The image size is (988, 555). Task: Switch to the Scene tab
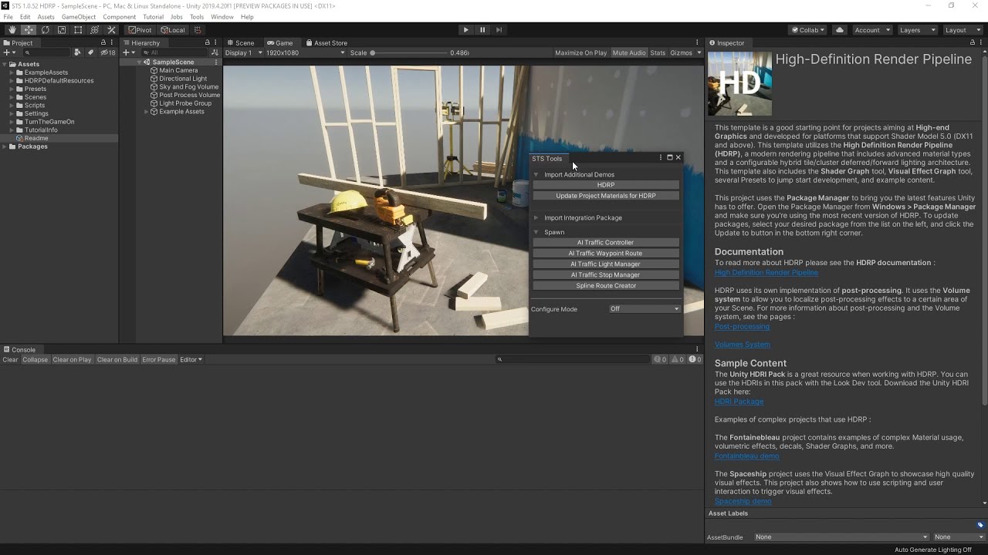241,43
